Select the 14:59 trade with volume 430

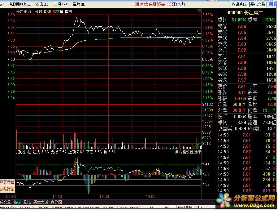point(246,174)
